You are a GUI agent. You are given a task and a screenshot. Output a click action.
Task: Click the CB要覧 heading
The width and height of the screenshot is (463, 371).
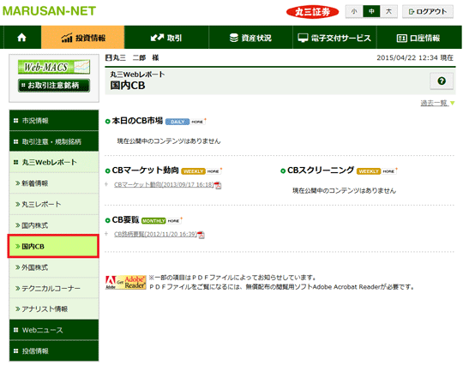(125, 220)
